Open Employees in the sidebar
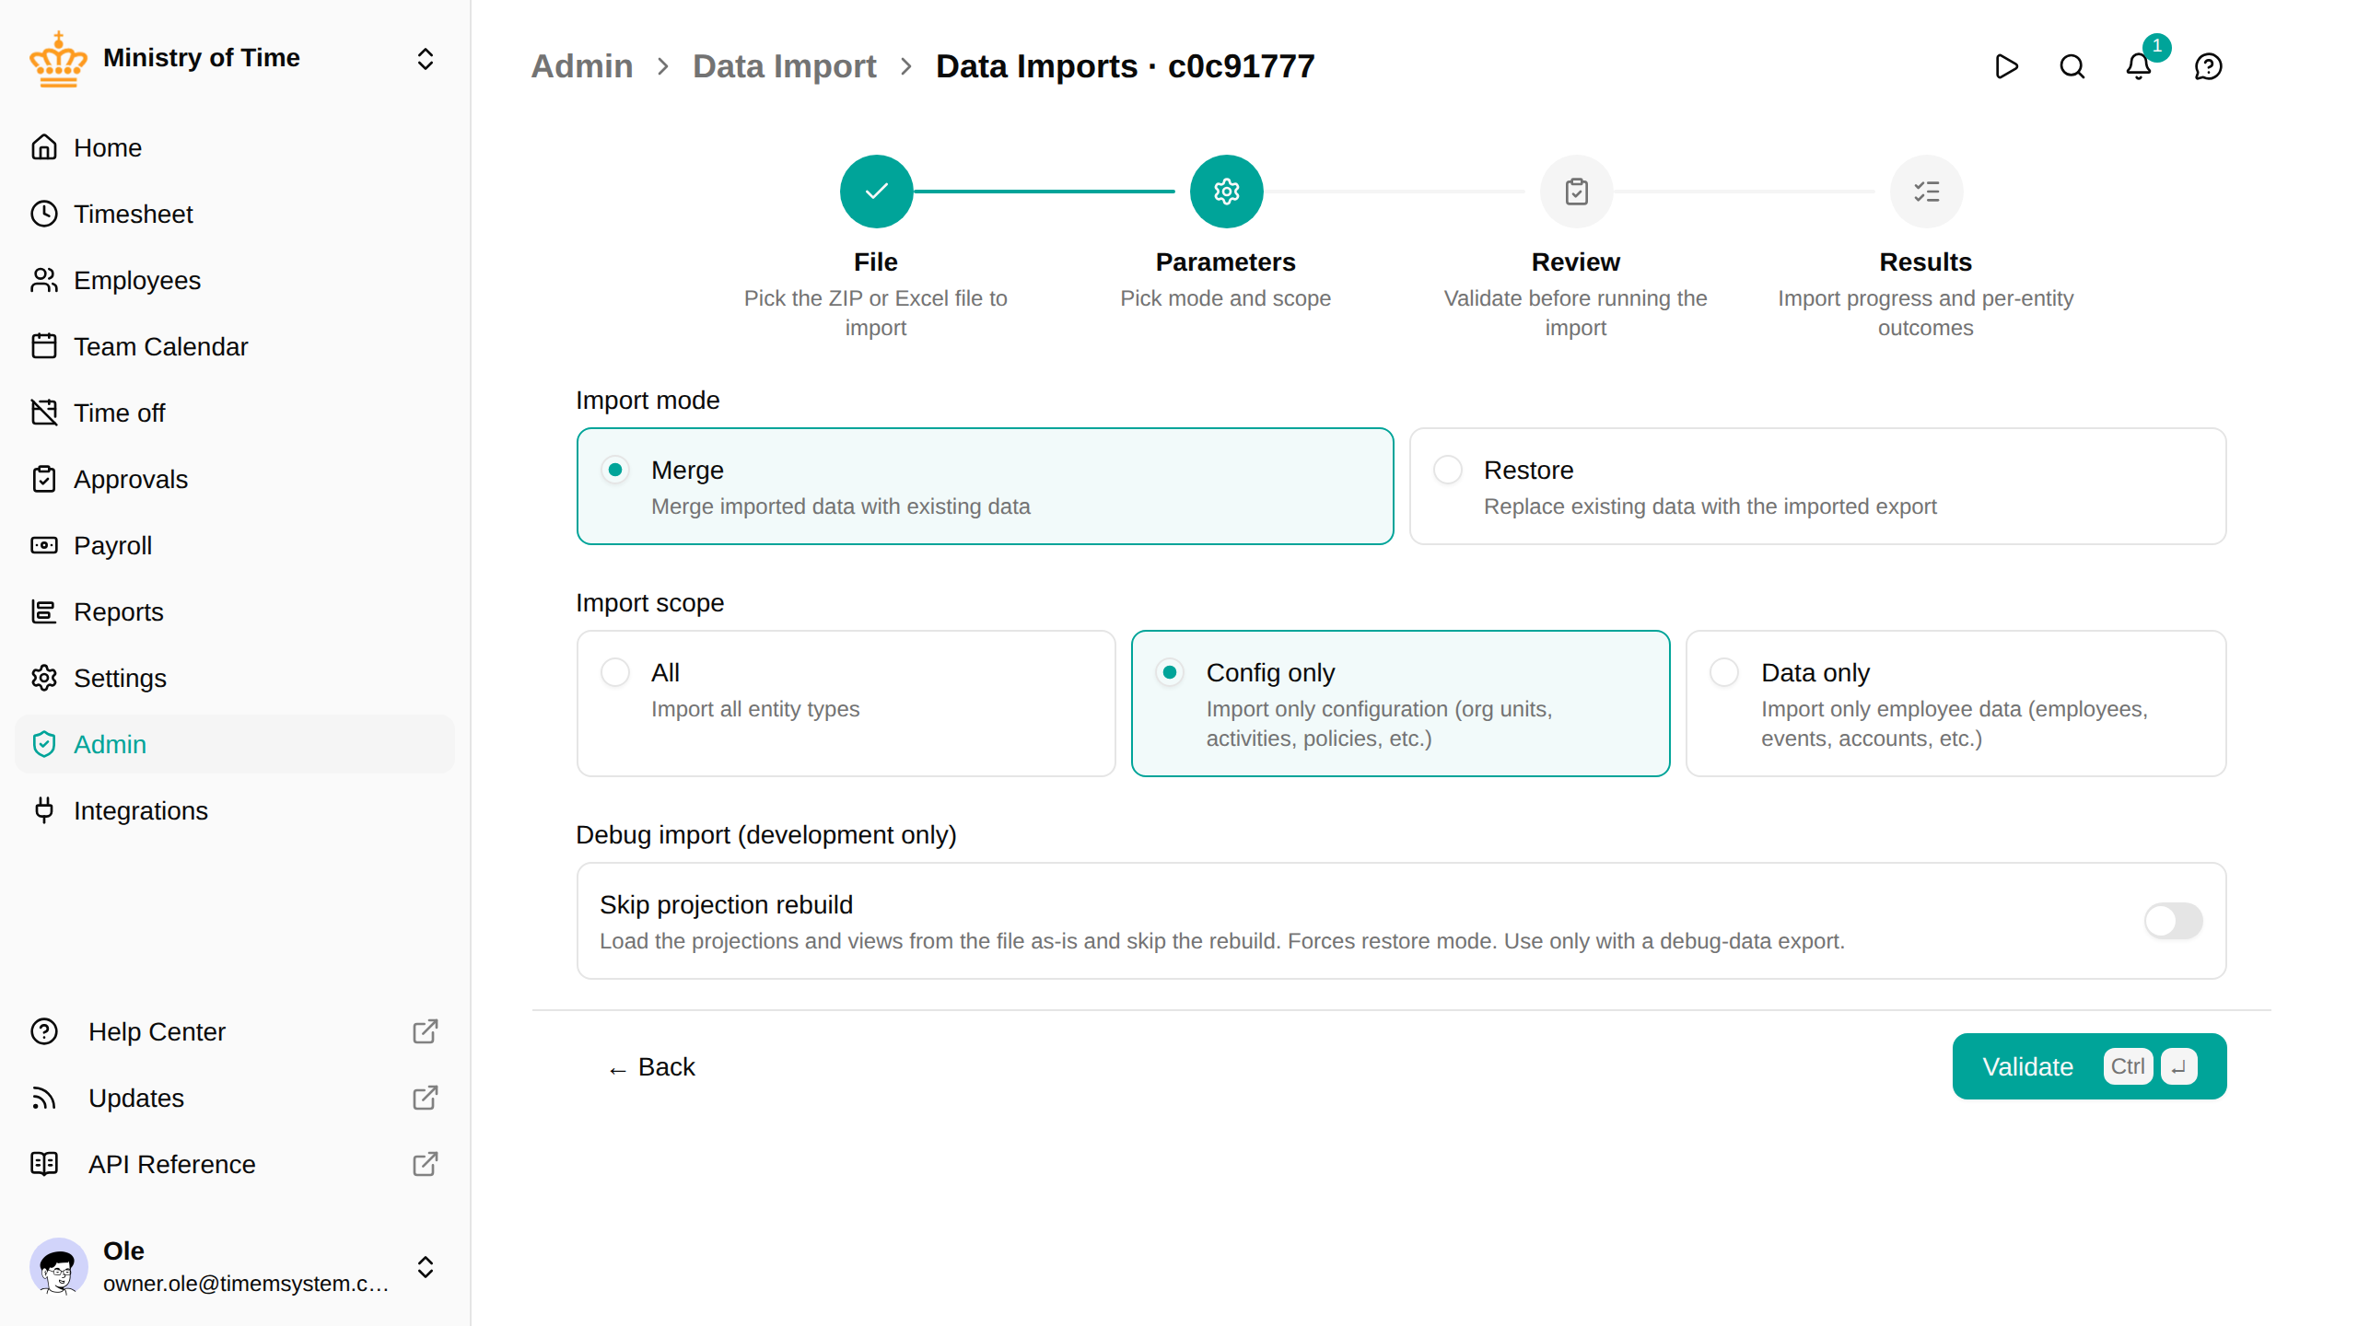Screen dimensions: 2358x1326 235,280
